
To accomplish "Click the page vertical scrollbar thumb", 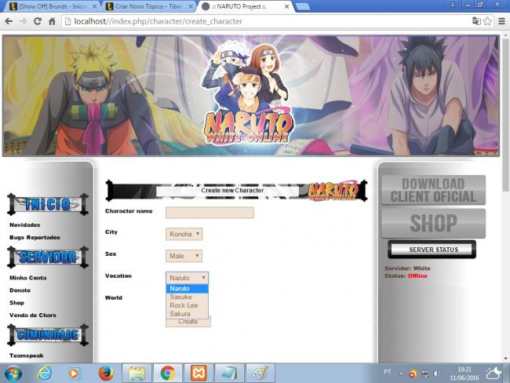I will (505, 114).
